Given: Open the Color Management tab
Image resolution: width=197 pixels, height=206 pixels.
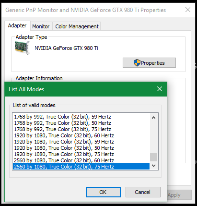Looking at the screenshot, I should [x=77, y=26].
